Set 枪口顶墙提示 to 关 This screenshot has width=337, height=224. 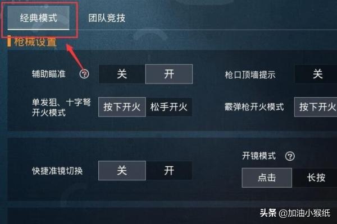316,74
